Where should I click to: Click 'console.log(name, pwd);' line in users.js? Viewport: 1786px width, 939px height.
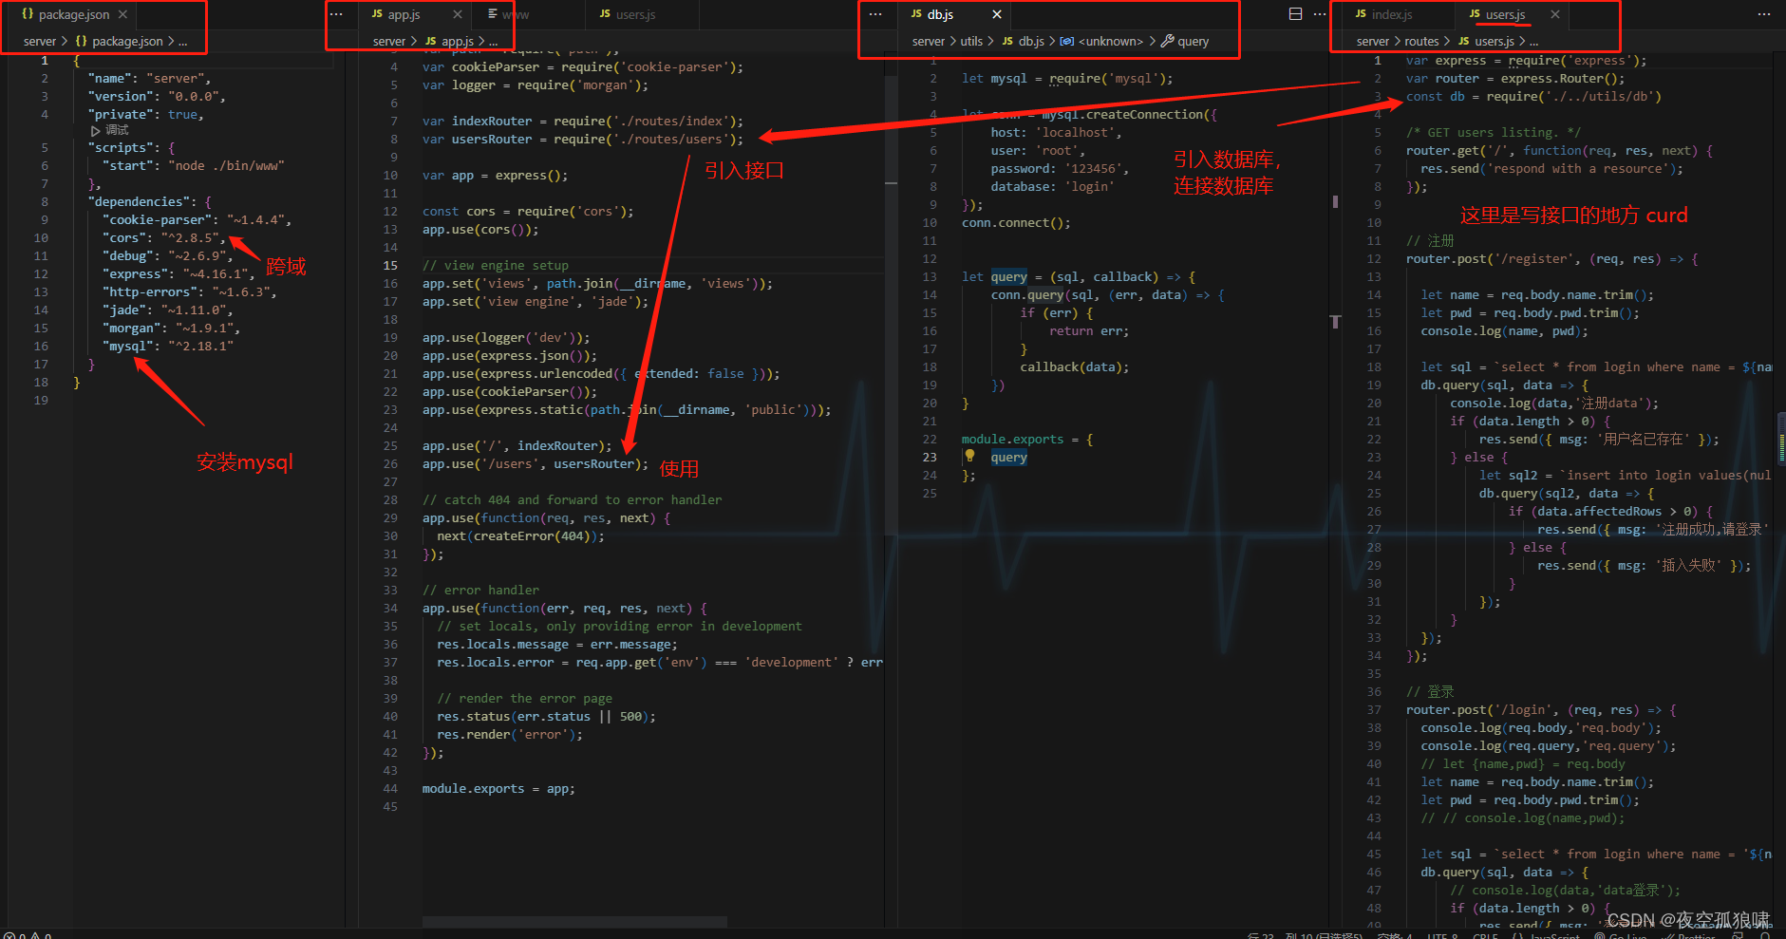(x=1505, y=330)
